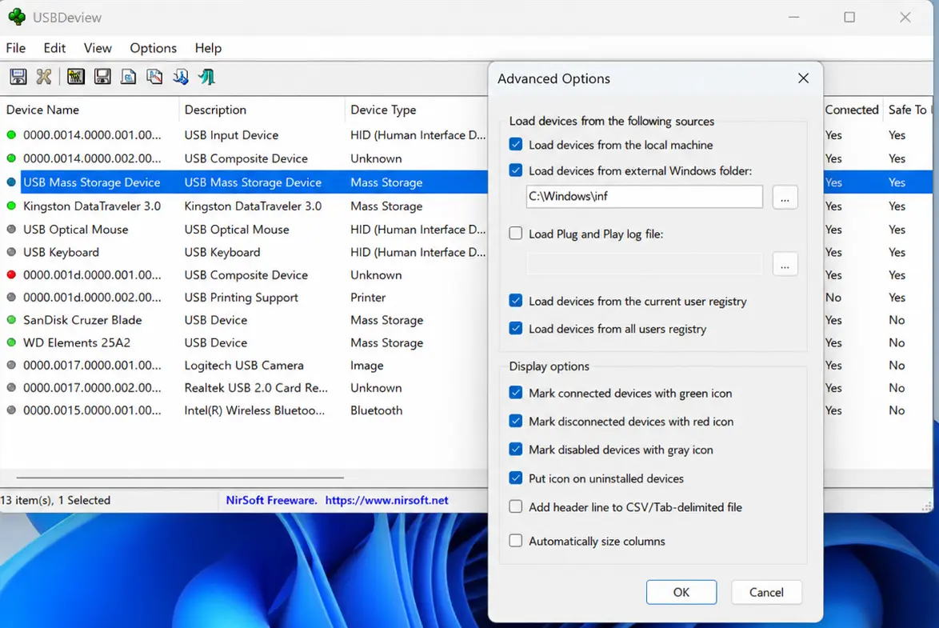This screenshot has width=939, height=628.
Task: Click the '13 item(s), 1 Selected' status text
Action: (55, 500)
